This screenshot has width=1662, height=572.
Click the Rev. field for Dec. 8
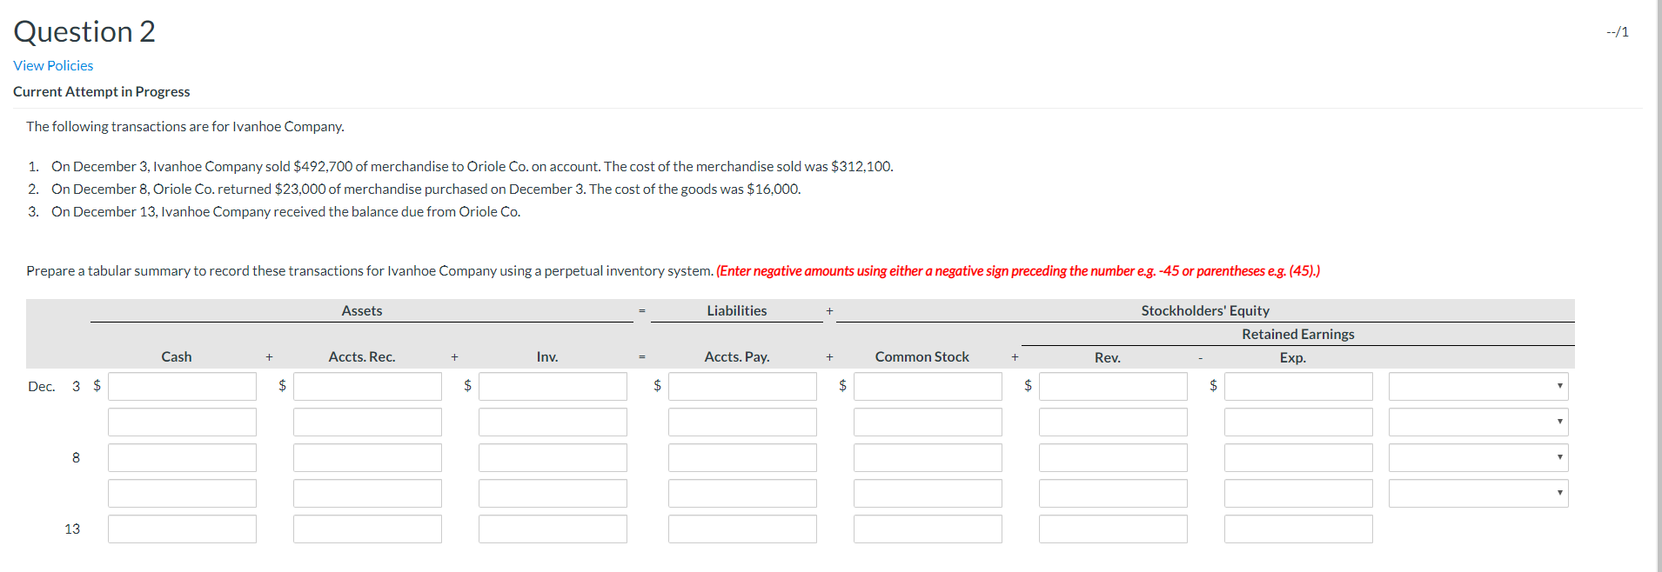coord(1113,457)
